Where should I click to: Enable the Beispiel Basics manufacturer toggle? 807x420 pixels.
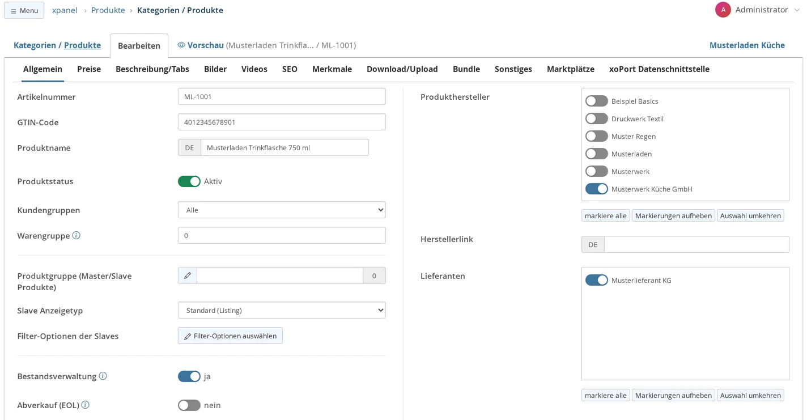[x=597, y=101]
